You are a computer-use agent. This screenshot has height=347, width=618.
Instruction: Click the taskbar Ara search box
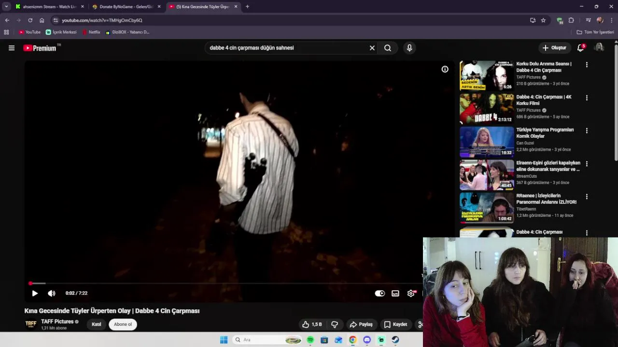[268, 340]
